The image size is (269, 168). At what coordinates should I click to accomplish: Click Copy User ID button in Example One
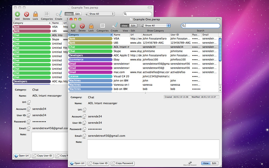click(x=99, y=163)
